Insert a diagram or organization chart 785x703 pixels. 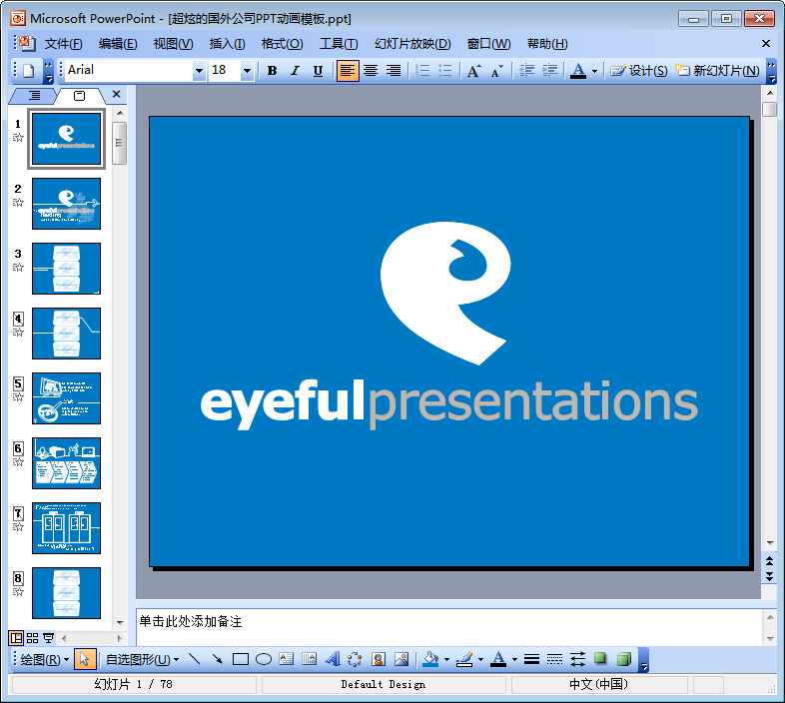[355, 659]
